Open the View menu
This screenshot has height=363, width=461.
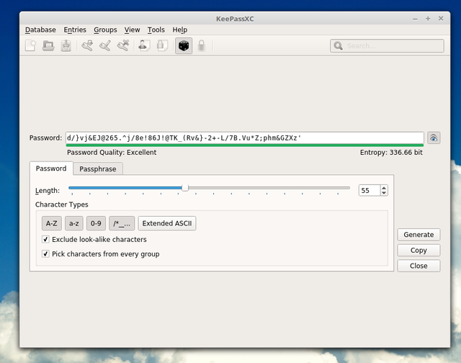(132, 30)
